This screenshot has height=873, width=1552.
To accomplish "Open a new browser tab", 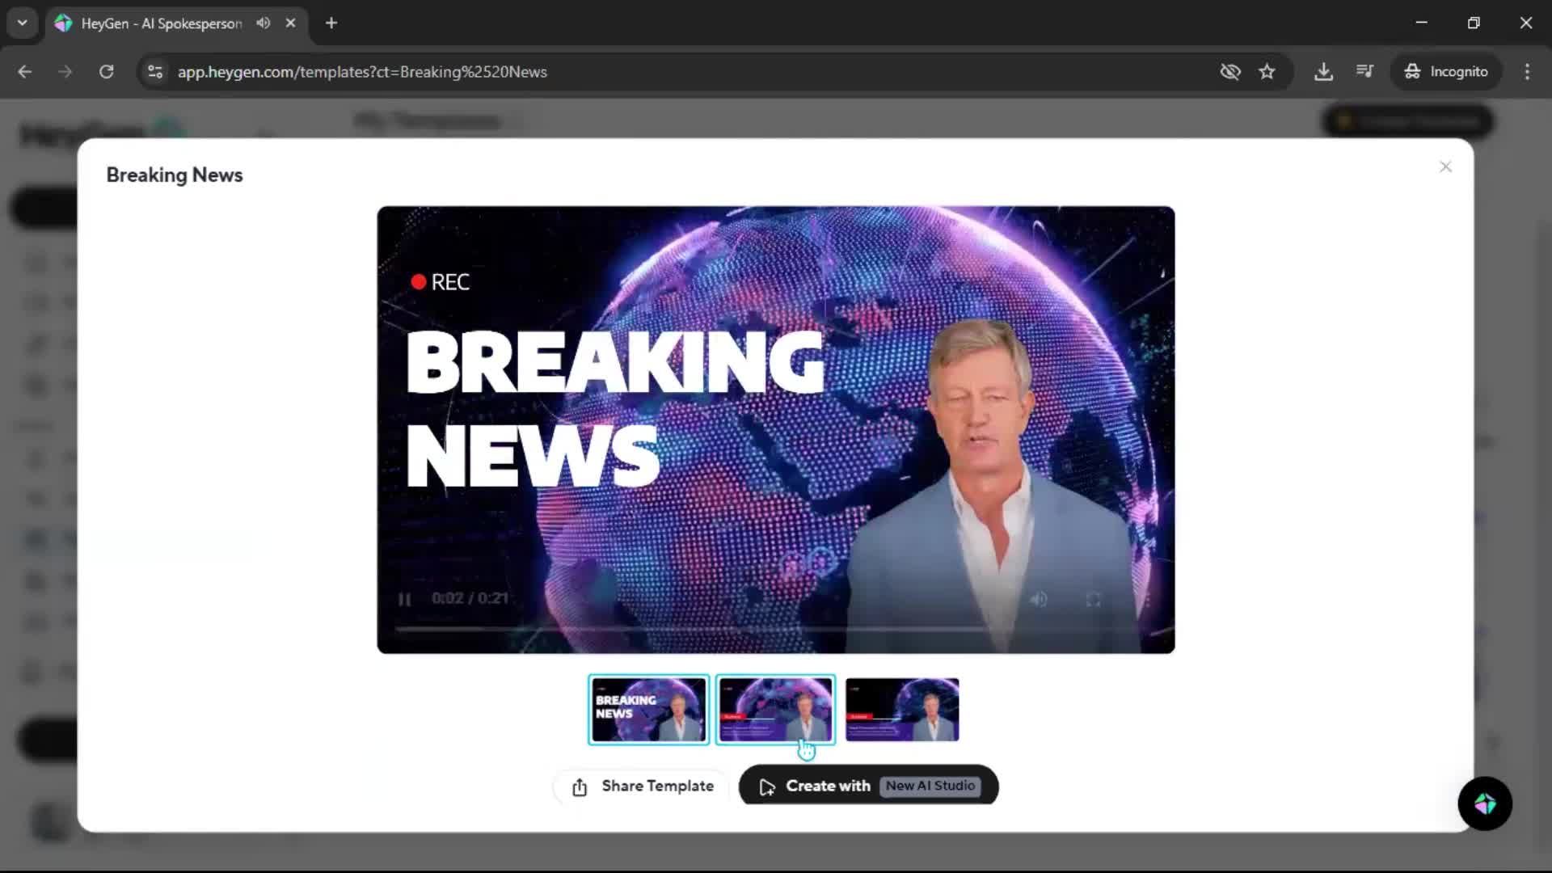I will 331,23.
